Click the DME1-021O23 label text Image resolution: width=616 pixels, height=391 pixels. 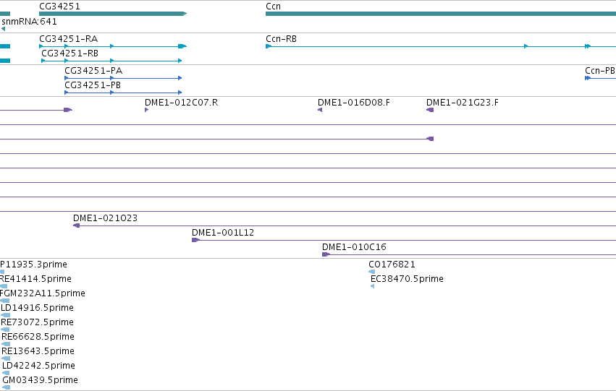click(105, 218)
